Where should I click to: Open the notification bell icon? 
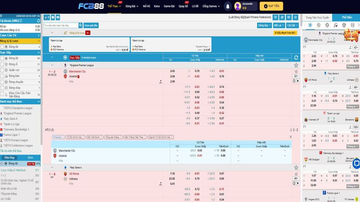pos(228,6)
